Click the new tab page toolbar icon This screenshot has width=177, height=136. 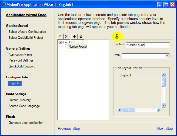click(61, 37)
